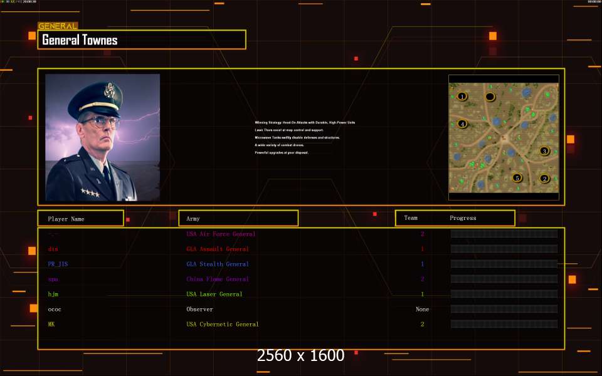Click start position 5 marker on minimap

[x=517, y=177]
